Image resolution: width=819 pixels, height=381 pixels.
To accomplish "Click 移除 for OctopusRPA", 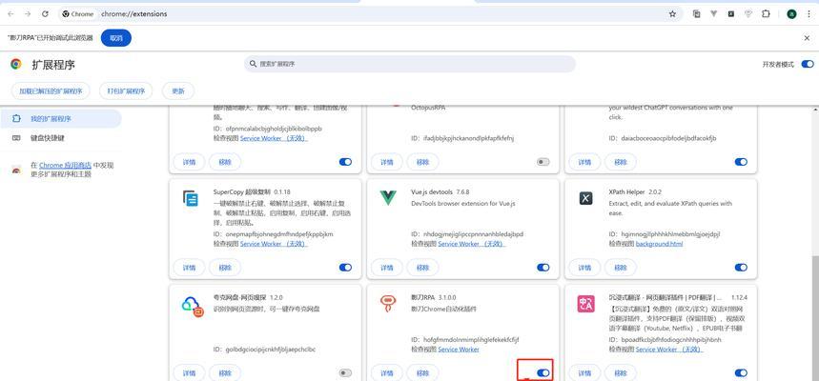I will pyautogui.click(x=422, y=162).
